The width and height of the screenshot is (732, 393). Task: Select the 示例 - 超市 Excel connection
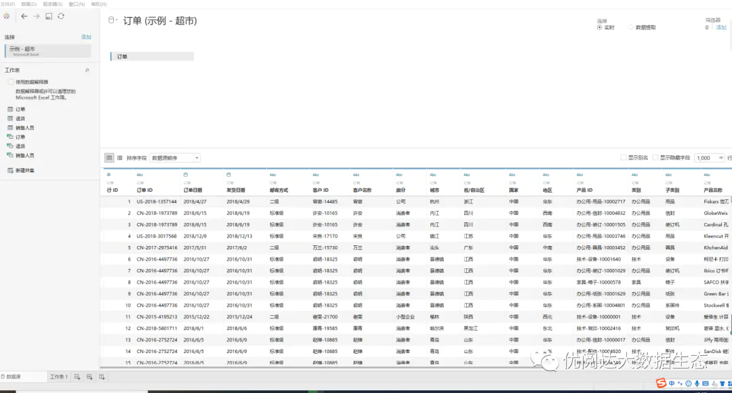tap(47, 51)
